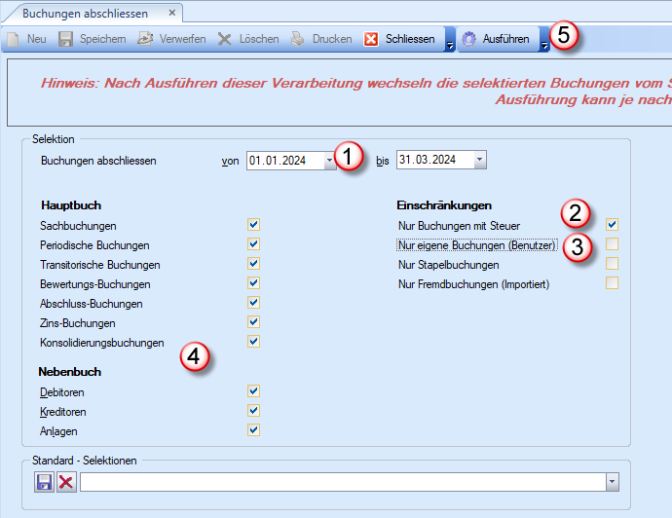Image resolution: width=672 pixels, height=518 pixels.
Task: Click into the 'bis' date field 31.03.2024
Action: tap(433, 160)
